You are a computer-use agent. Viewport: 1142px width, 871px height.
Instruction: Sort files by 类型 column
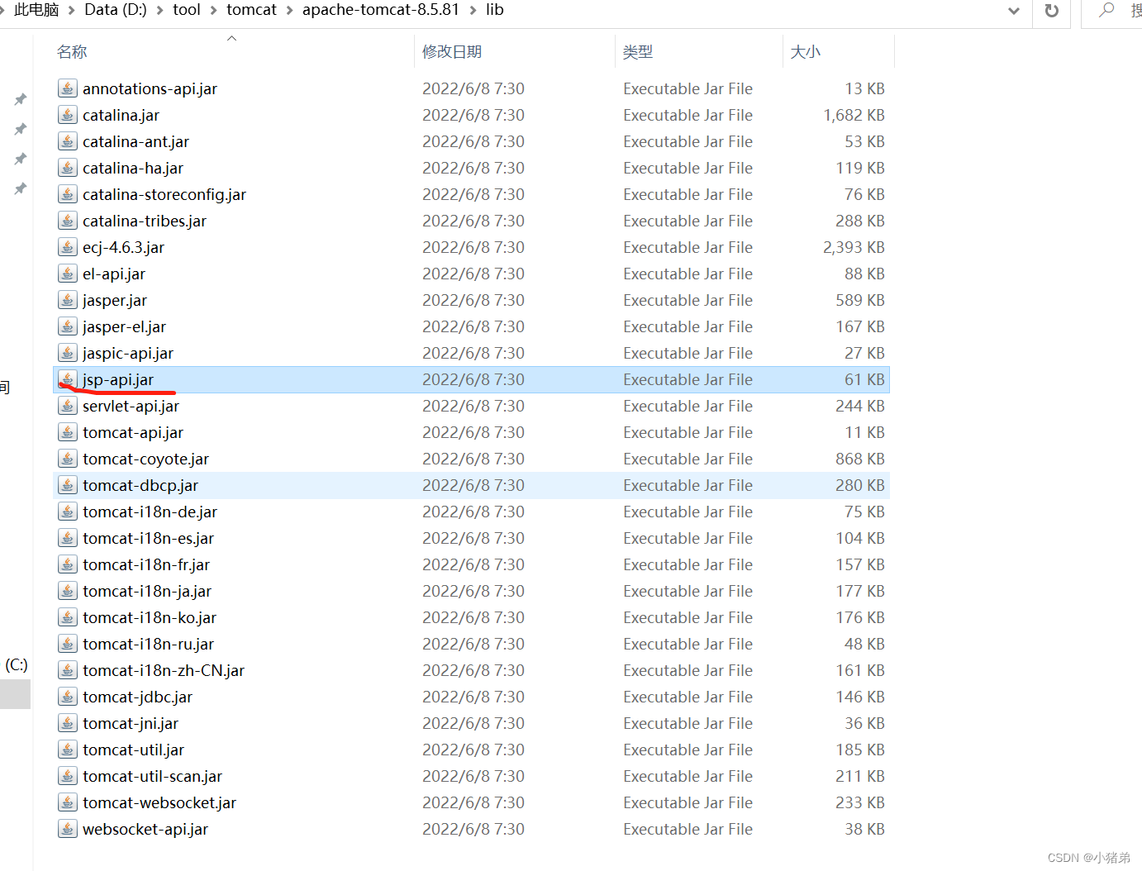(x=638, y=52)
